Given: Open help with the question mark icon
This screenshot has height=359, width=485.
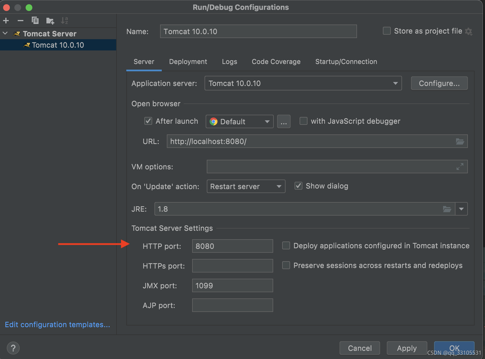Looking at the screenshot, I should click(13, 348).
